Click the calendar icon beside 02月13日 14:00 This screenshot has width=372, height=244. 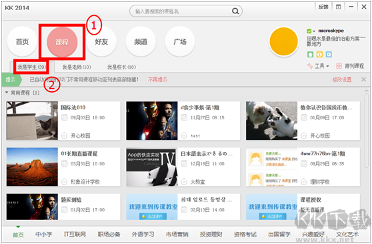(184, 209)
